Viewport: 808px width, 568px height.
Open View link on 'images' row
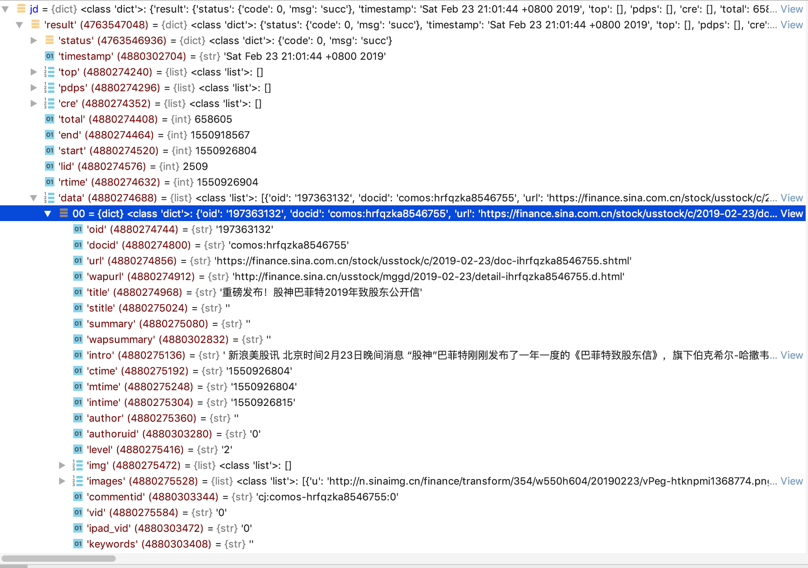[791, 481]
